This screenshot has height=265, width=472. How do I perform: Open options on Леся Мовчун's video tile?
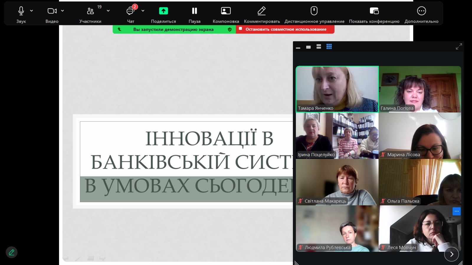click(x=456, y=211)
